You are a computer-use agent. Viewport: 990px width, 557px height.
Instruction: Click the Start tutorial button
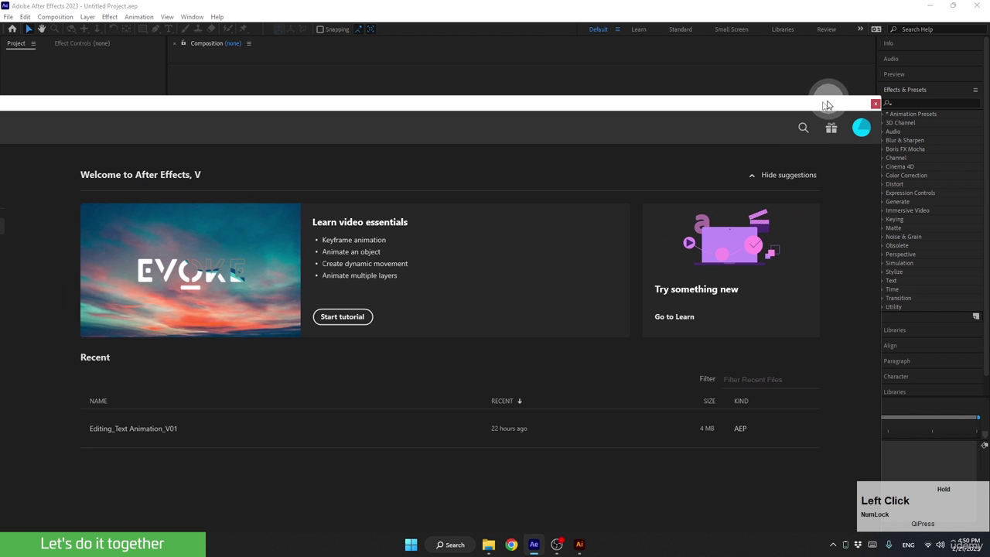[343, 316]
